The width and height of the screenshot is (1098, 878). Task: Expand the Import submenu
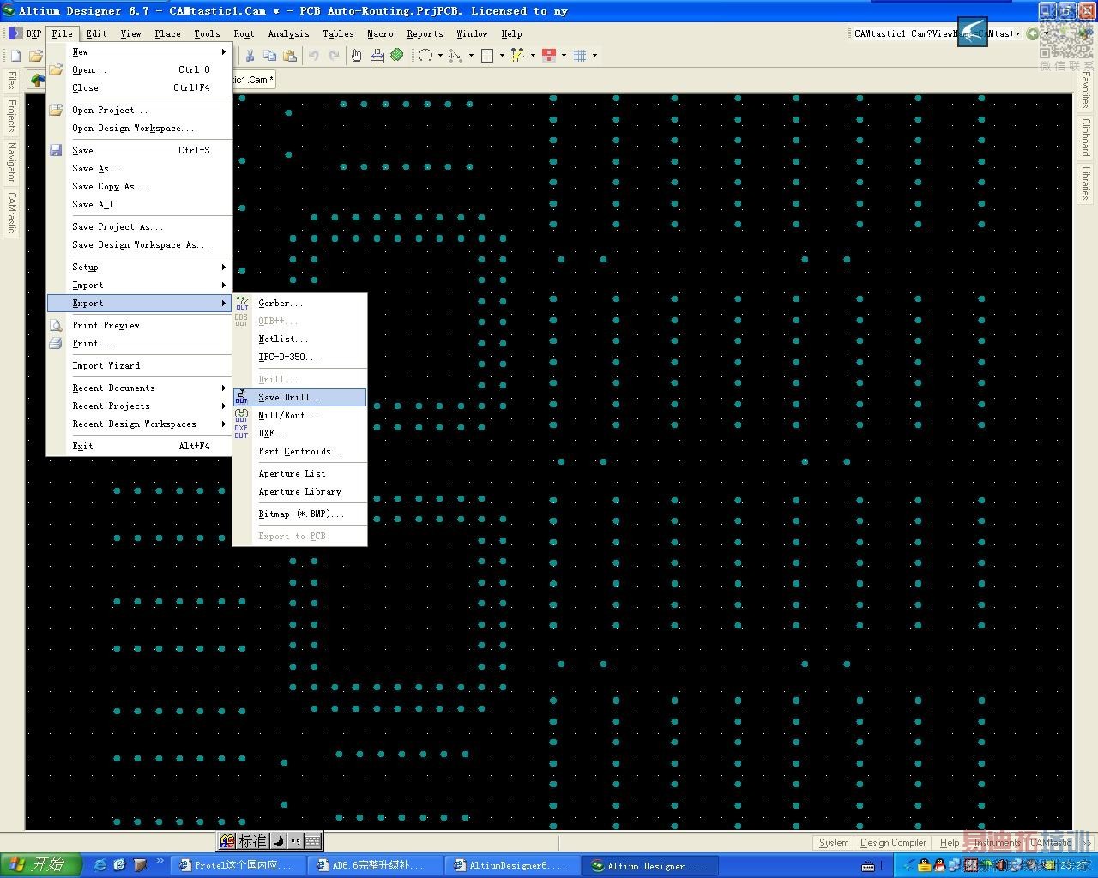[140, 285]
